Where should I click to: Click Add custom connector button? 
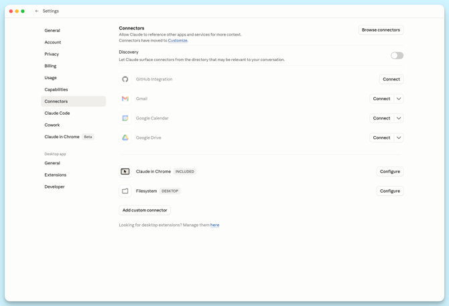point(145,210)
